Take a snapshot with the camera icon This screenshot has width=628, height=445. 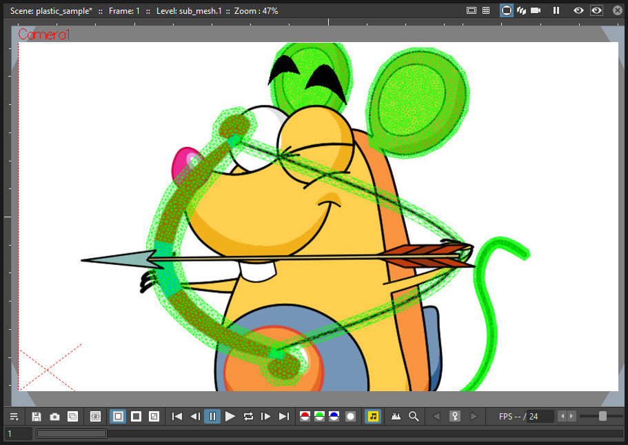(x=54, y=417)
